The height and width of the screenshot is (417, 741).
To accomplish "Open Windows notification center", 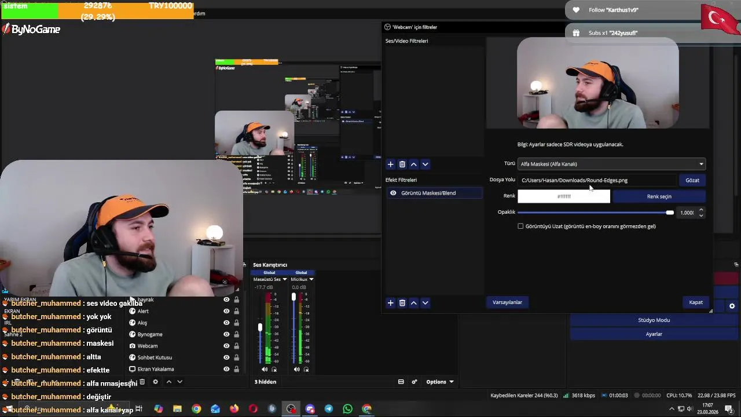I will (729, 409).
